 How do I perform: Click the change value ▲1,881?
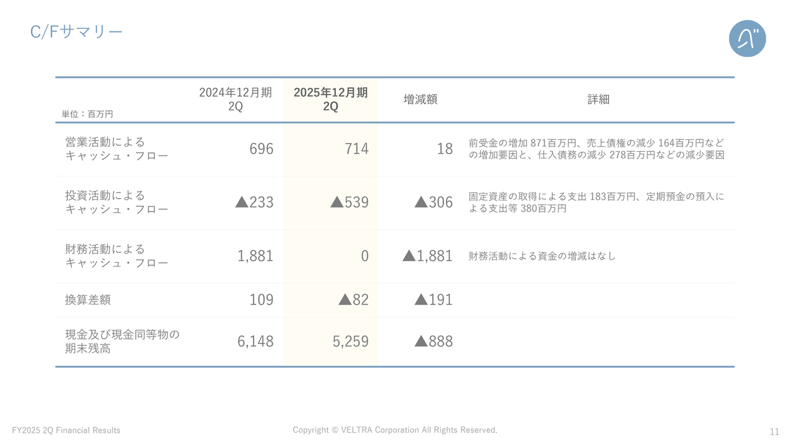point(428,256)
